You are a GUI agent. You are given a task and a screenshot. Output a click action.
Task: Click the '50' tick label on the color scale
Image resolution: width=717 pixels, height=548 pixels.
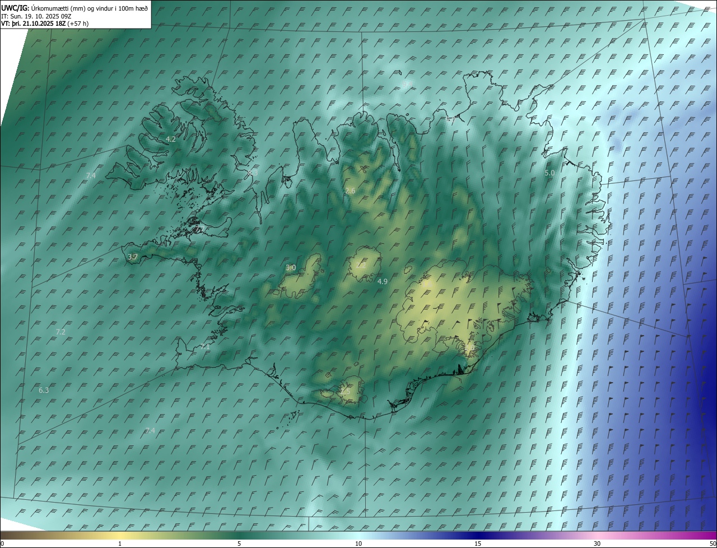click(713, 544)
